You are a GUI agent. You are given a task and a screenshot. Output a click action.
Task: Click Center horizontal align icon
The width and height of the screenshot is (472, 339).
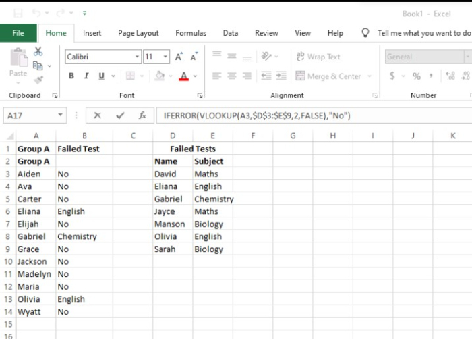232,76
